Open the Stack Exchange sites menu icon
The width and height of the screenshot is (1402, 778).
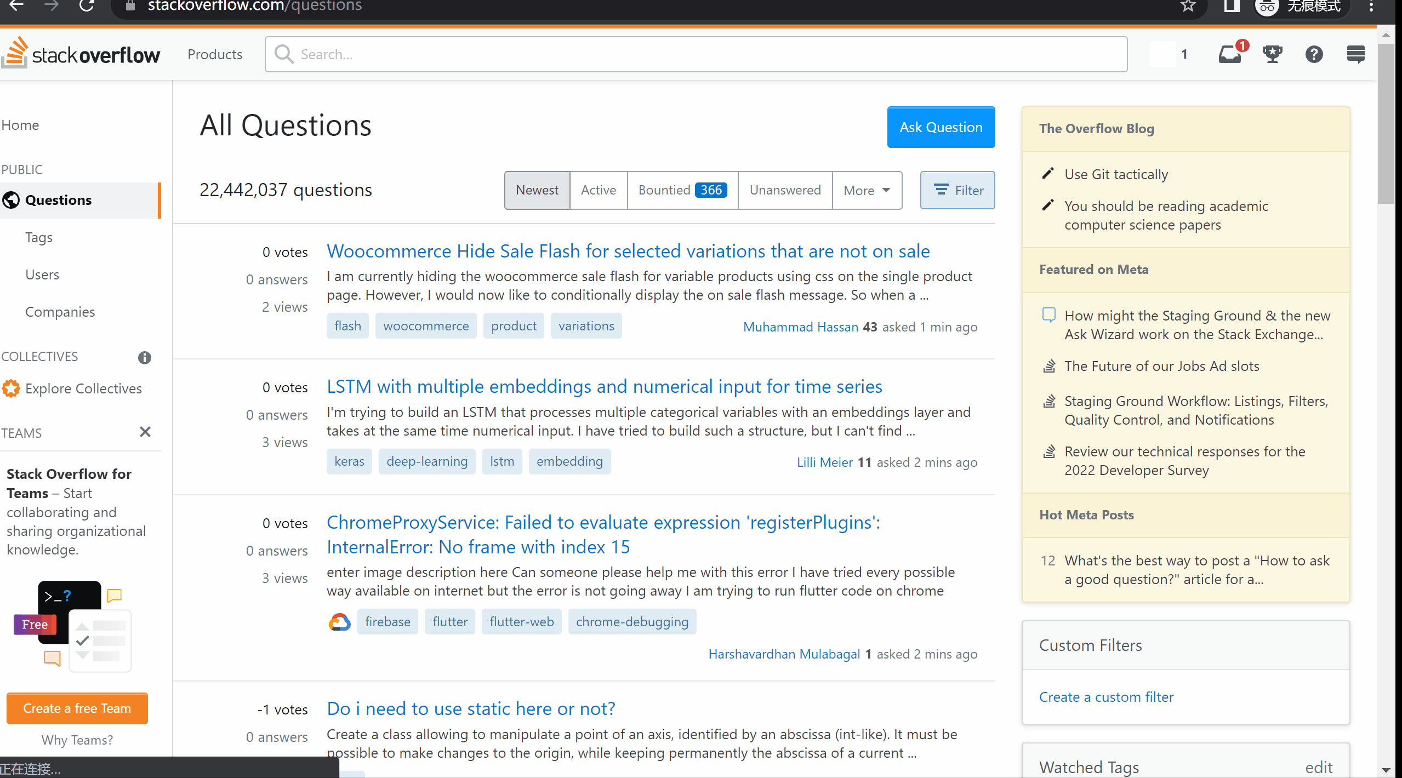[x=1355, y=54]
